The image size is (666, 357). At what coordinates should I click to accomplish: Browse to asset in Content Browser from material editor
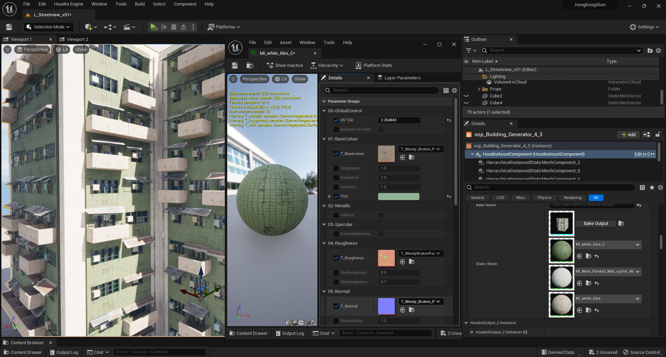tap(250, 65)
